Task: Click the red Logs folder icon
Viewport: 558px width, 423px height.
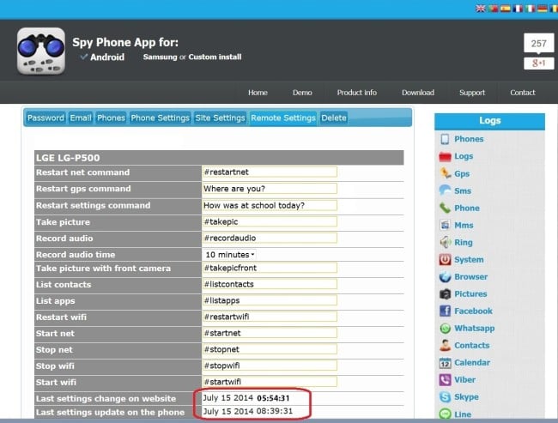Action: 445,156
